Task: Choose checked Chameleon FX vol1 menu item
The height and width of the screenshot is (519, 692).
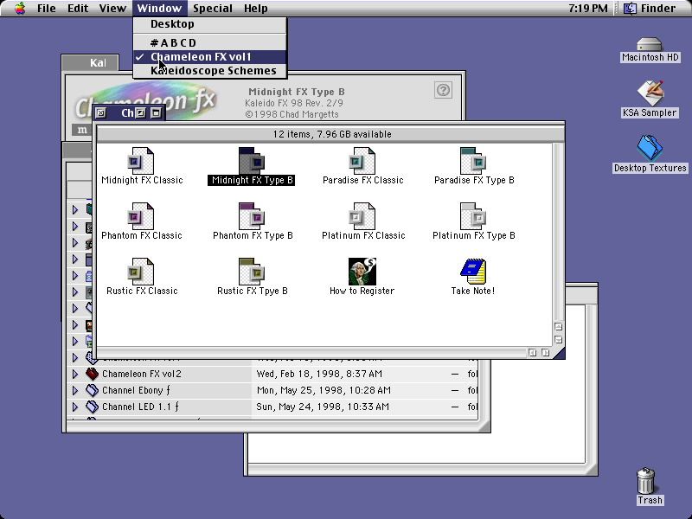Action: (x=209, y=57)
